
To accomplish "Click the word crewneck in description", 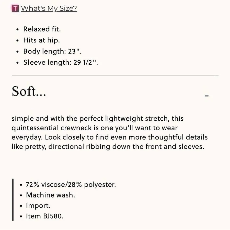I will (x=76, y=128).
